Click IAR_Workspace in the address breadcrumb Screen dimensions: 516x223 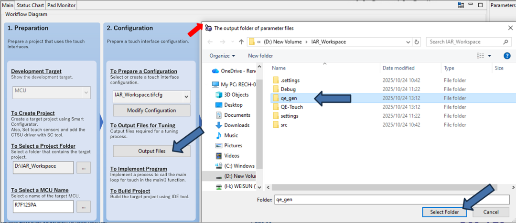[328, 42]
